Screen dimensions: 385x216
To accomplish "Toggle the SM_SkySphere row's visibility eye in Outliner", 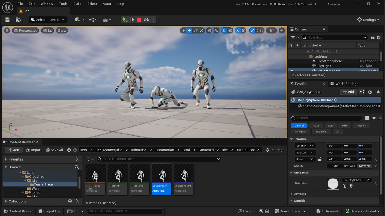I will coord(291,71).
